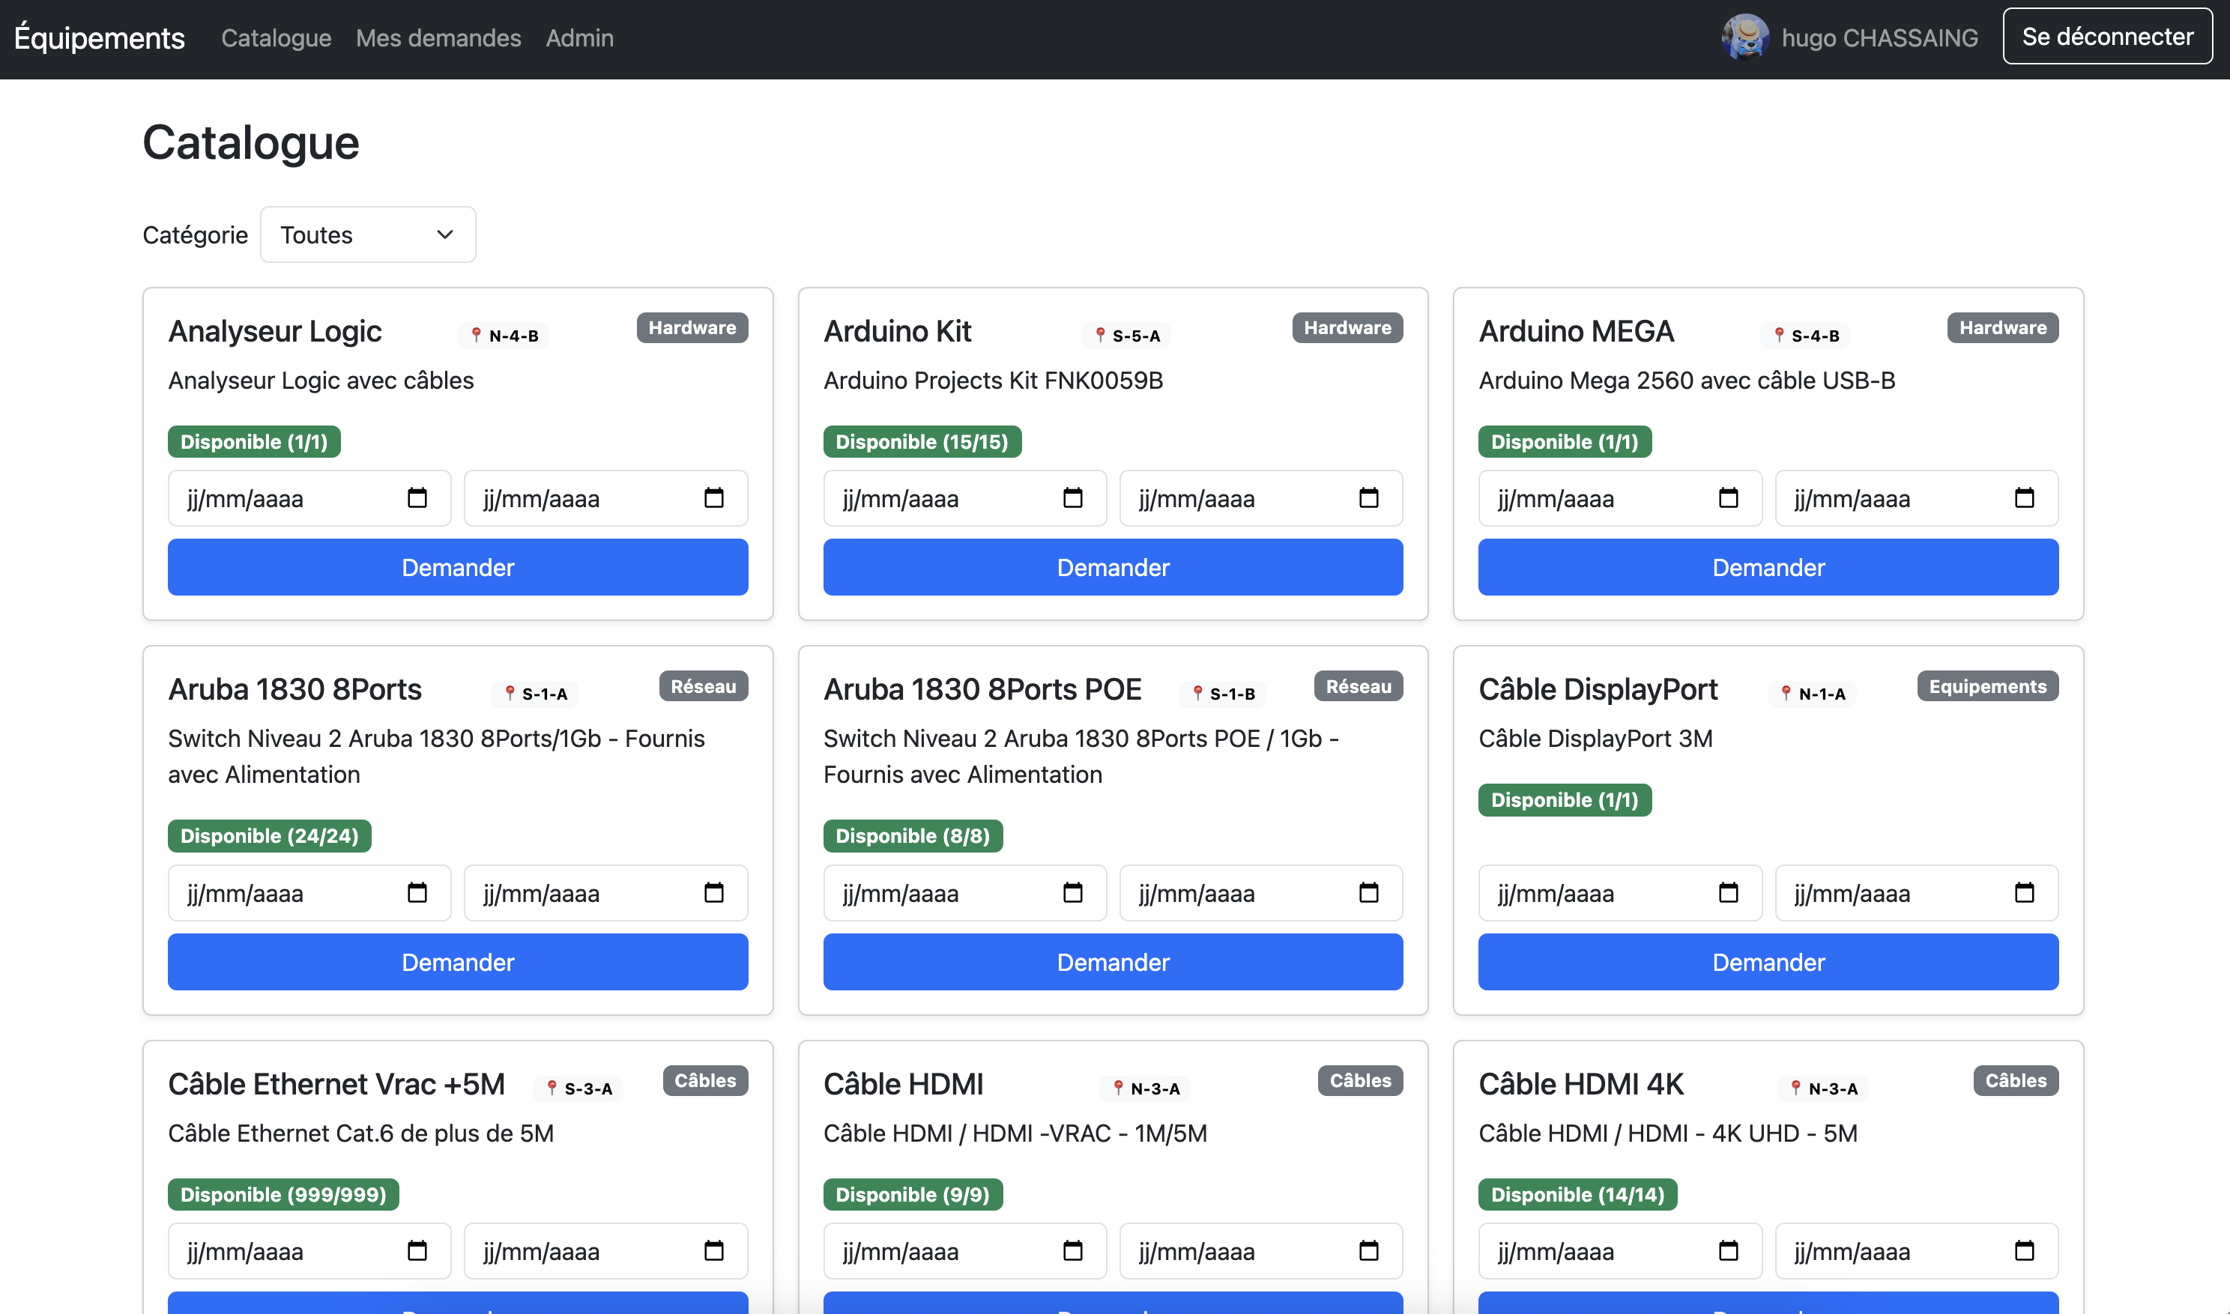This screenshot has width=2230, height=1314.
Task: Open the Admin navigation link
Action: [579, 38]
